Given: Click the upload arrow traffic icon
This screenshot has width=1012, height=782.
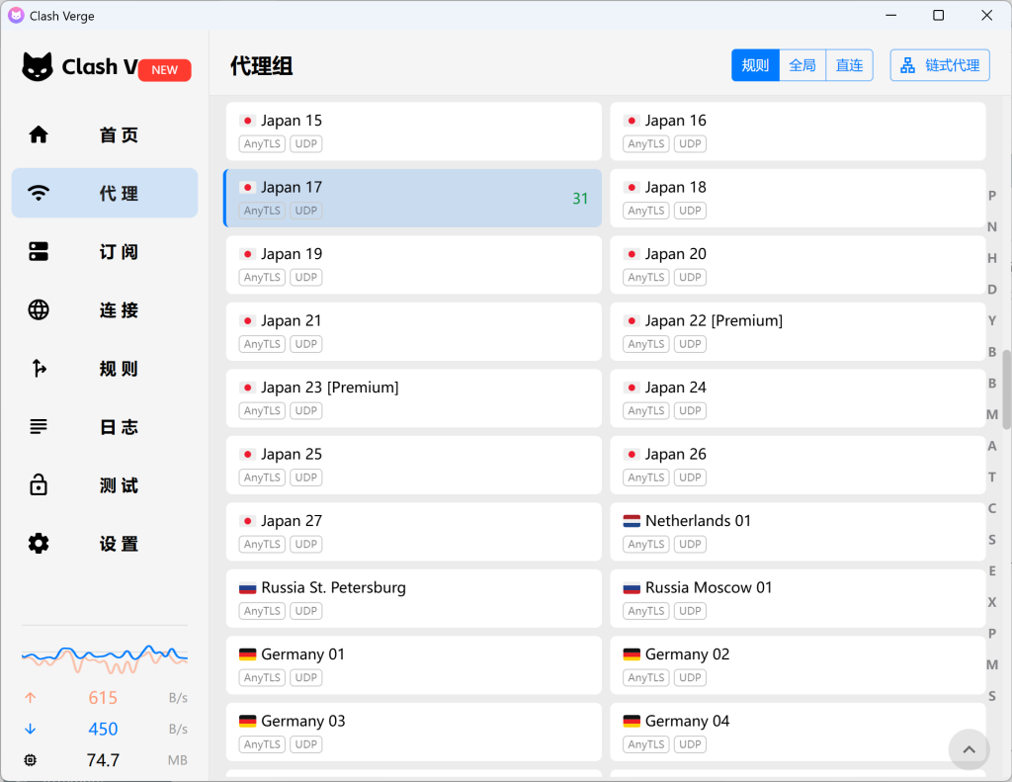Looking at the screenshot, I should (x=31, y=697).
